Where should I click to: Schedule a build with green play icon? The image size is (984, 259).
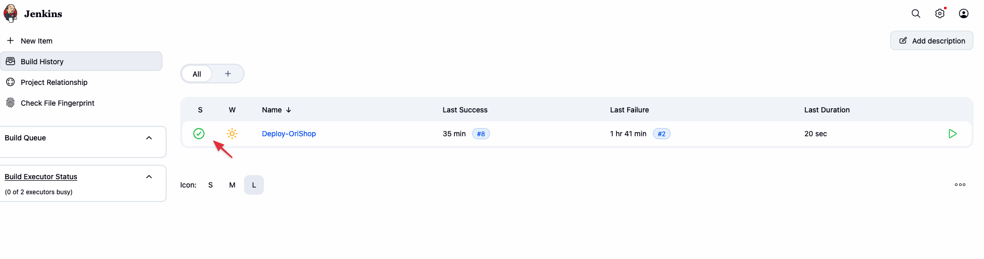point(952,134)
